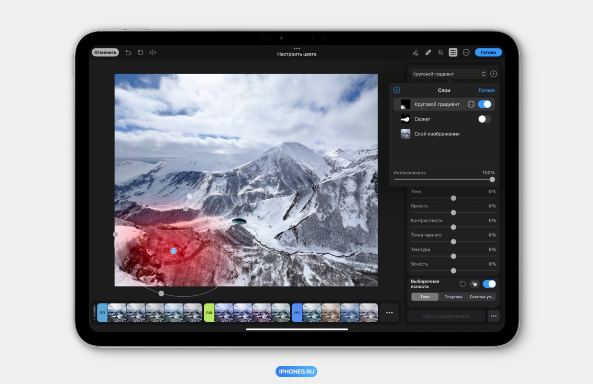Select the Слой изображения layer row
The image size is (593, 384).
pos(444,134)
